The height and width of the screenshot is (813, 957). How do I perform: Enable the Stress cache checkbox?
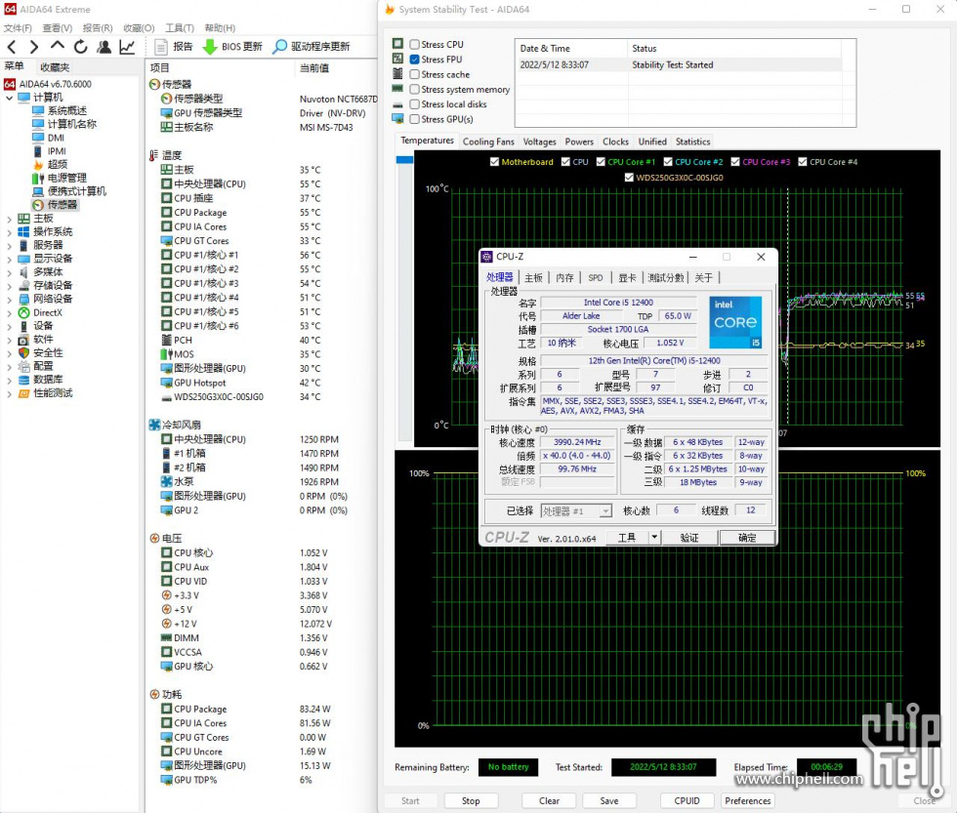pos(414,74)
